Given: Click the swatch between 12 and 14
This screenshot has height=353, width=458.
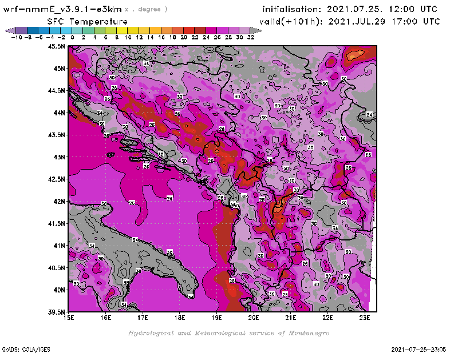Looking at the screenshot, I should coord(144,31).
